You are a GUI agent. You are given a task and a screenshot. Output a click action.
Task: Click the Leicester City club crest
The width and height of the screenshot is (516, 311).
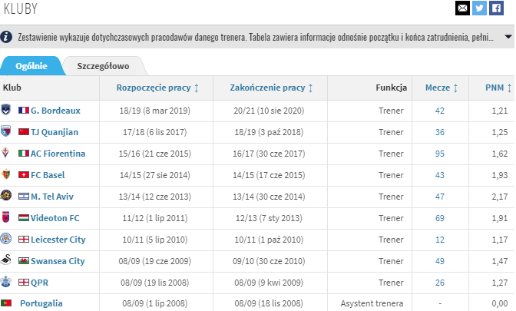pyautogui.click(x=6, y=239)
